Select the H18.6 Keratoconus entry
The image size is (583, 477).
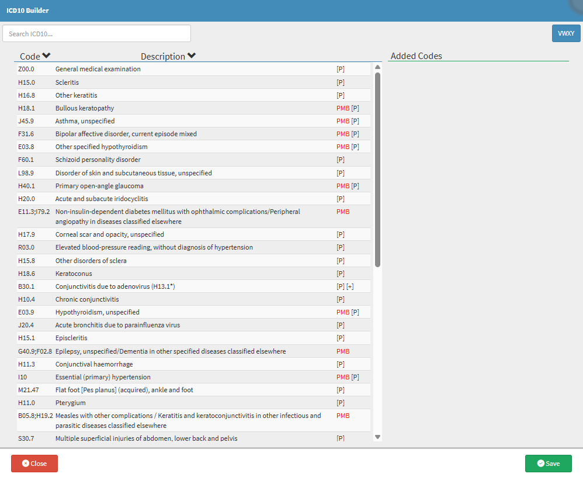(193, 274)
